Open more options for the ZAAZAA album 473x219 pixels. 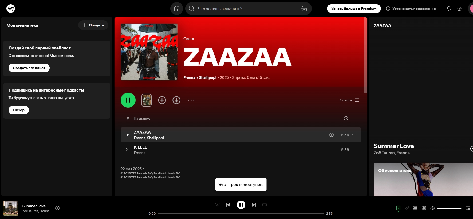191,100
